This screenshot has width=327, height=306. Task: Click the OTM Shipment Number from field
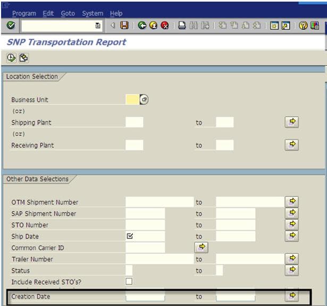pyautogui.click(x=160, y=202)
